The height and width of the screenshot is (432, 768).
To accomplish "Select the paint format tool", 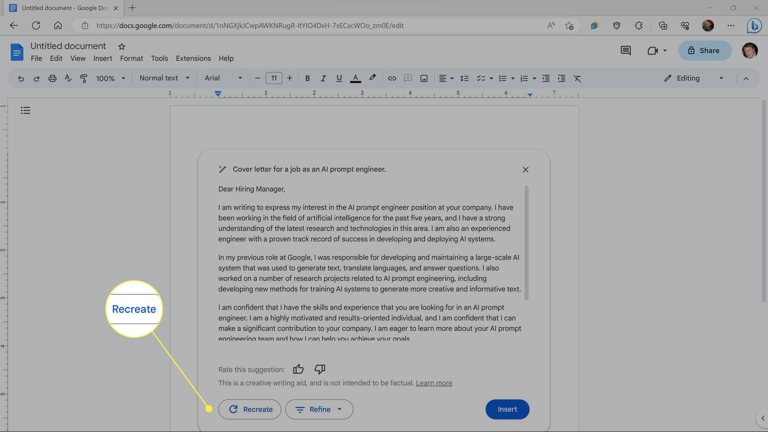I will coord(83,78).
